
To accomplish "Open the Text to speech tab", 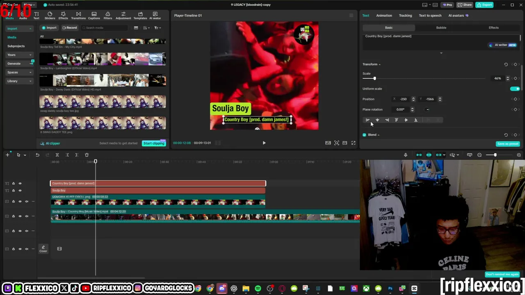I will pyautogui.click(x=430, y=16).
